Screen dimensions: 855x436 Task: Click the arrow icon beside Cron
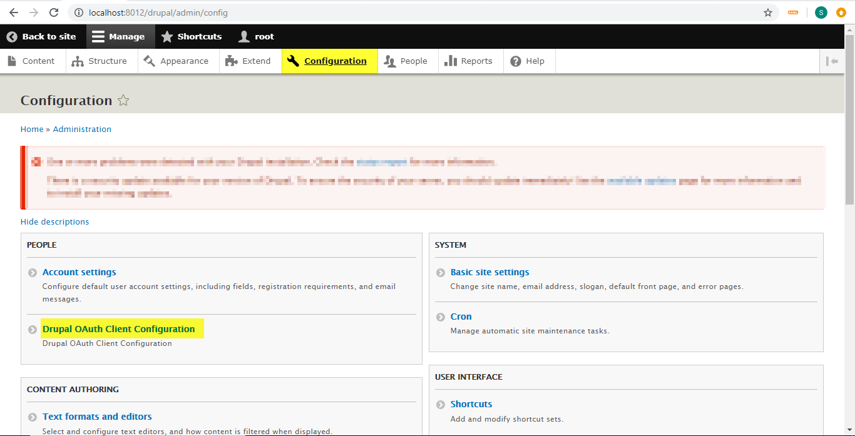441,317
